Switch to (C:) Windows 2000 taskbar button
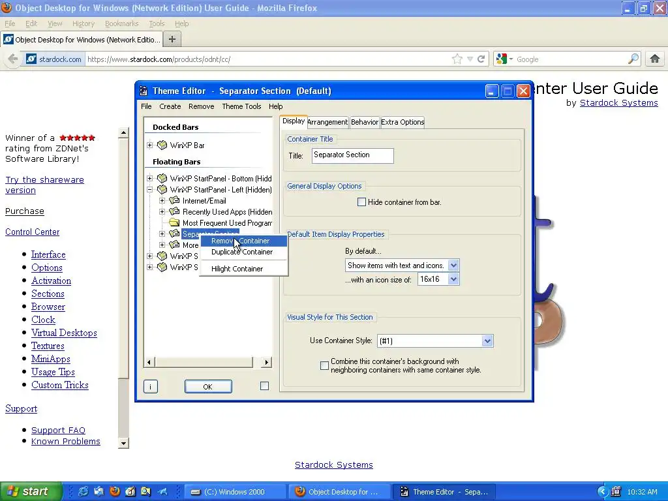Image resolution: width=668 pixels, height=501 pixels. pyautogui.click(x=234, y=492)
